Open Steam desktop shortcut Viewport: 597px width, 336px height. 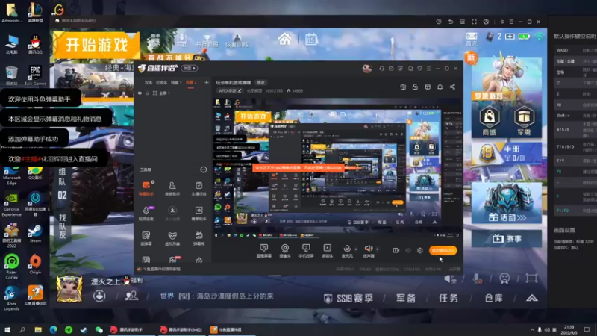click(35, 233)
